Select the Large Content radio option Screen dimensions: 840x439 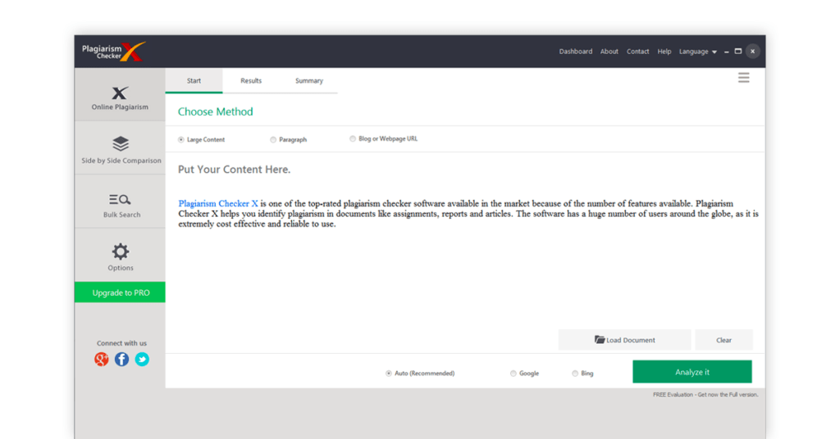coord(181,140)
